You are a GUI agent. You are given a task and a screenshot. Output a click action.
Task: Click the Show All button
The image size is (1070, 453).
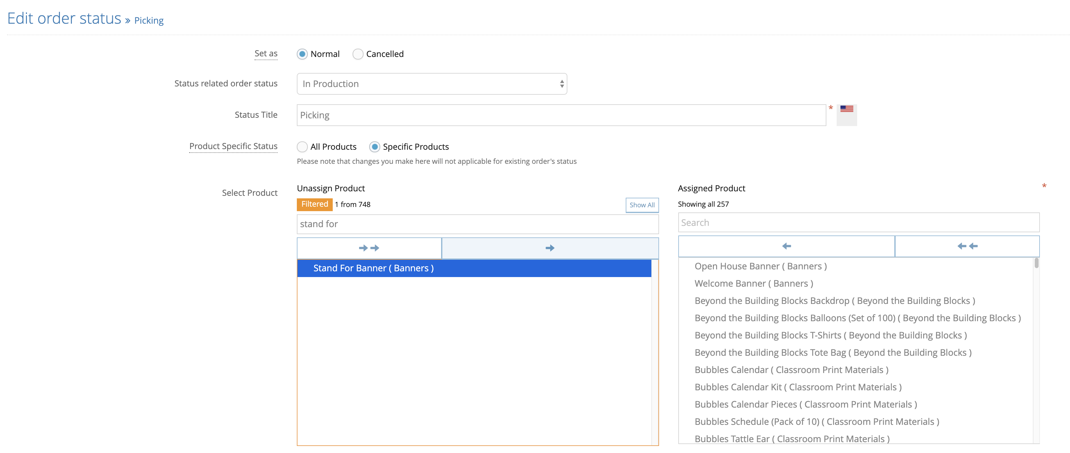tap(642, 205)
